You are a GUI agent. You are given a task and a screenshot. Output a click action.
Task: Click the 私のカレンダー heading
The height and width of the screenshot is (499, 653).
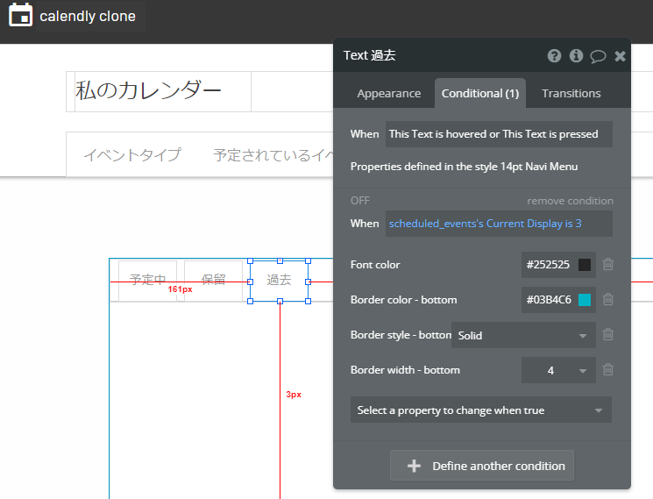tap(148, 90)
